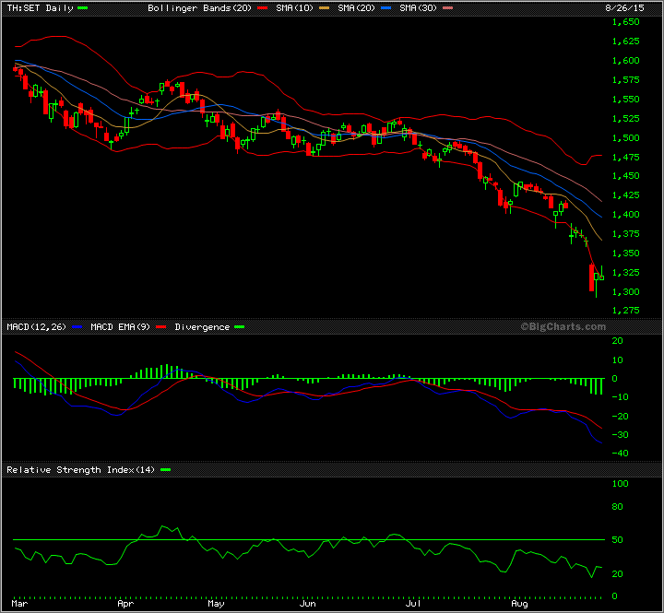Image resolution: width=664 pixels, height=613 pixels.
Task: Click the MACD axis value 20
Action: (617, 341)
